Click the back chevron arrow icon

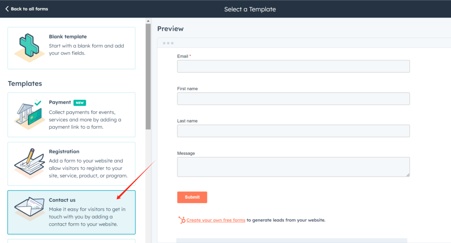click(7, 9)
